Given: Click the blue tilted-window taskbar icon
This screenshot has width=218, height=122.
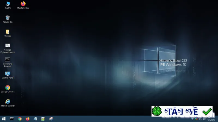Looking at the screenshot, I should click(x=35, y=119).
